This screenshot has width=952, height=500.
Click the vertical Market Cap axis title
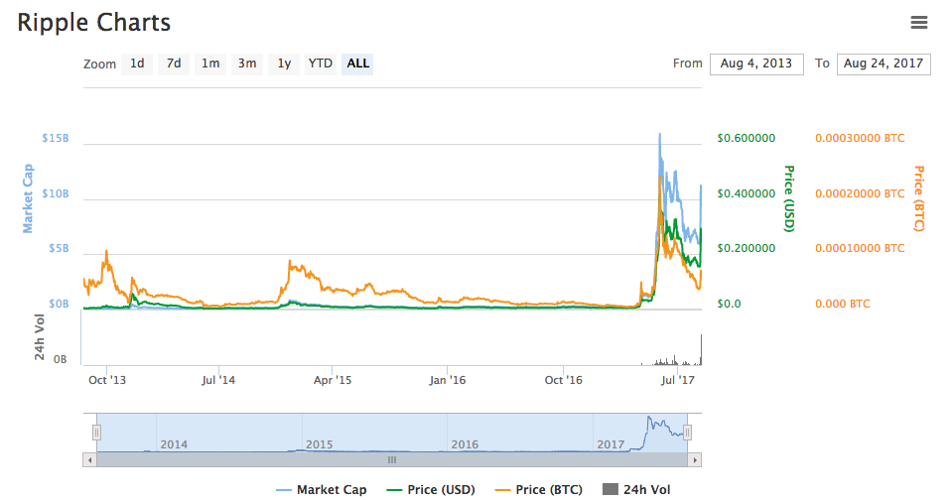[28, 198]
